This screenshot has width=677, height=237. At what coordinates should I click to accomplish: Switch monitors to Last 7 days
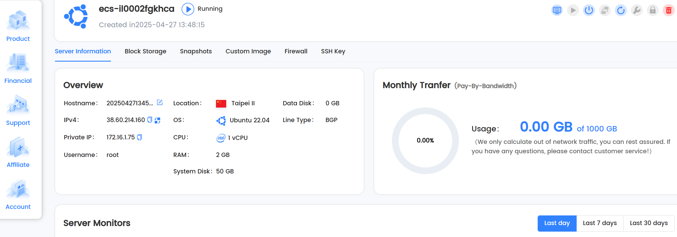tap(599, 223)
